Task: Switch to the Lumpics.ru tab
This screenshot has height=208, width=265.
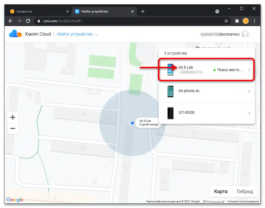Action: [x=39, y=11]
